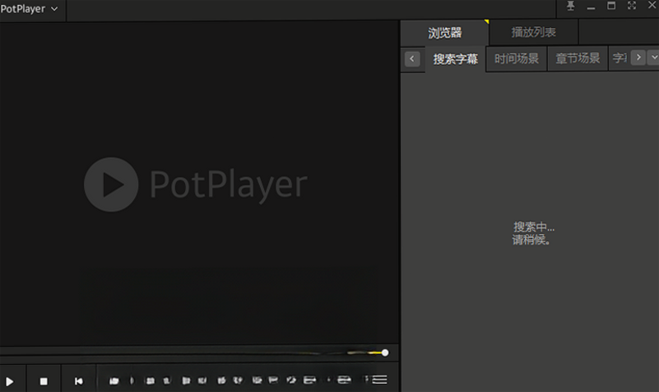659x392 pixels.
Task: Stop playback with the square stop button
Action: (x=44, y=381)
